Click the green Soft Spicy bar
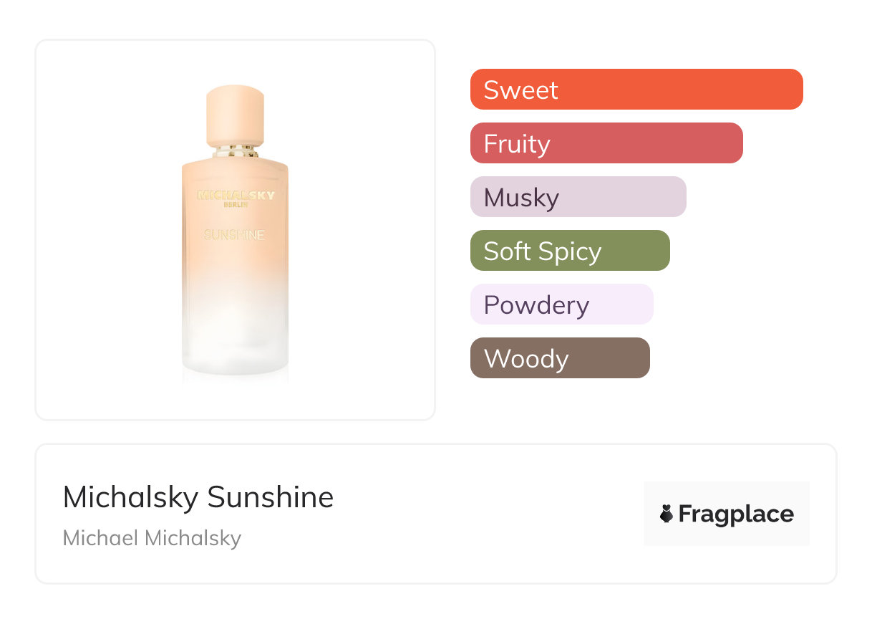 pos(569,251)
